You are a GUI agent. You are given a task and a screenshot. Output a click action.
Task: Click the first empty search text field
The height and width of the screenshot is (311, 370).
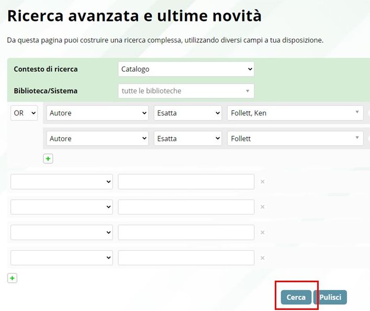(x=186, y=182)
